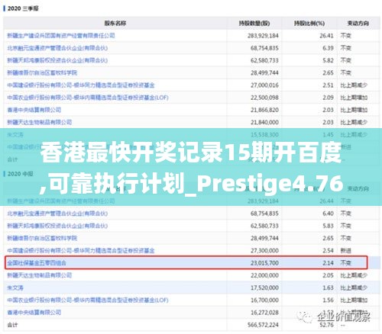Open 新疆天达生物制品 link with 22,000,000 shares
The image size is (382, 334).
[x=40, y=275]
